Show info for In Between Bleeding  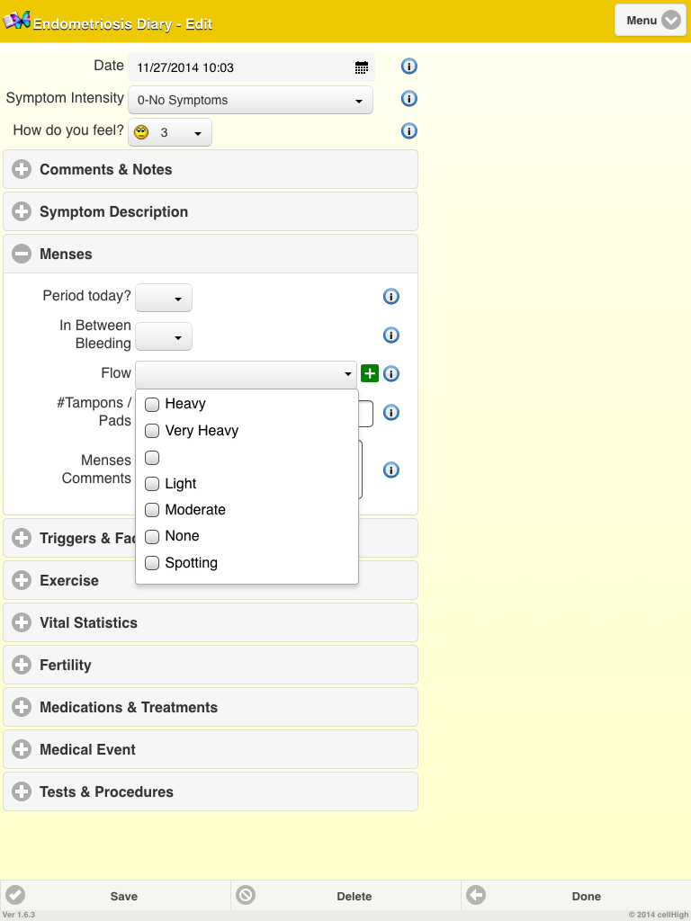pos(390,335)
